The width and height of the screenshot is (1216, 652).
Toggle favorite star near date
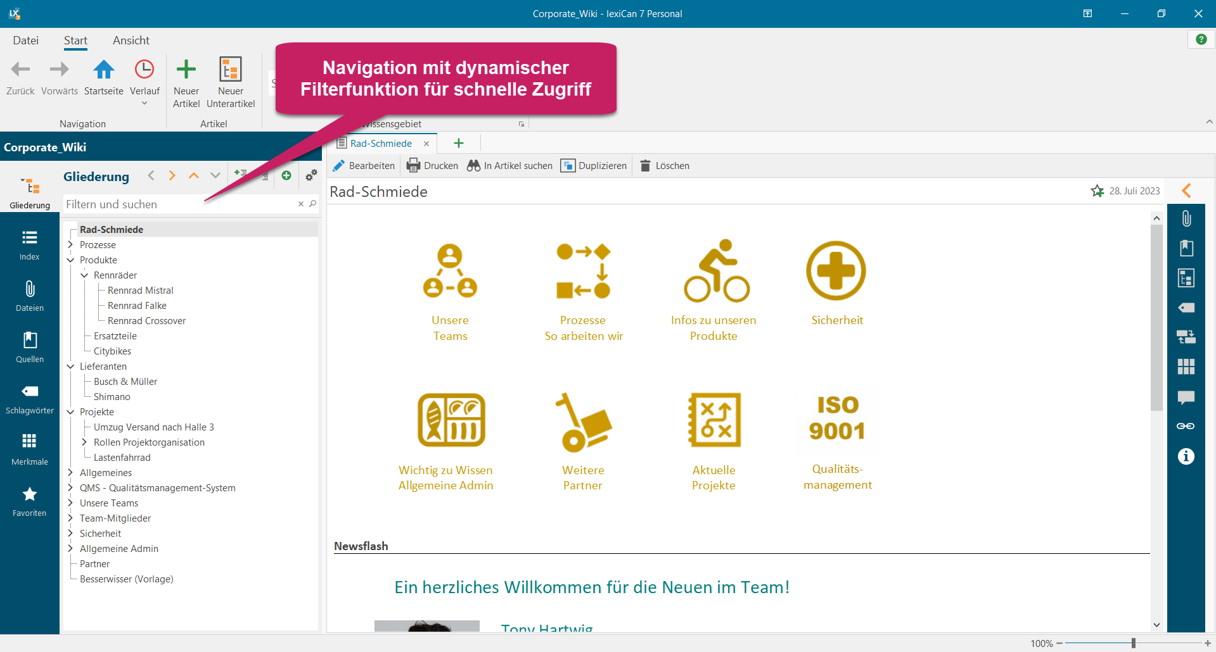(x=1098, y=191)
